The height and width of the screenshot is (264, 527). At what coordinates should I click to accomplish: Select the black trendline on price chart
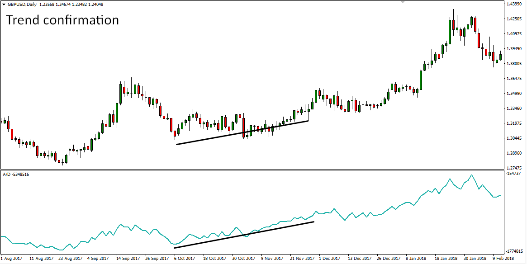tap(242, 132)
